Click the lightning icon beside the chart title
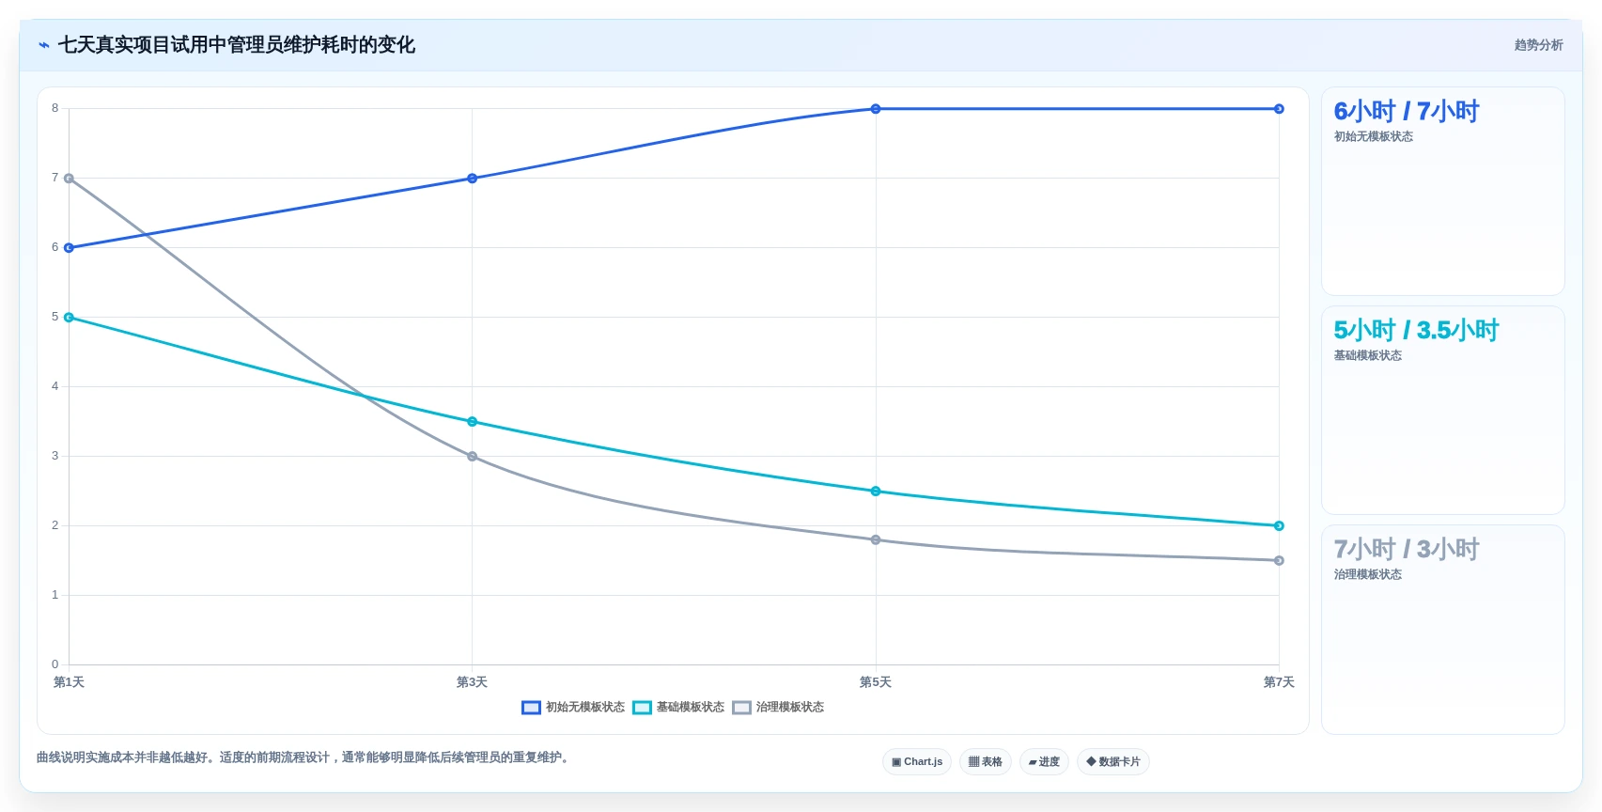Viewport: 1602px width, 812px height. coord(44,45)
